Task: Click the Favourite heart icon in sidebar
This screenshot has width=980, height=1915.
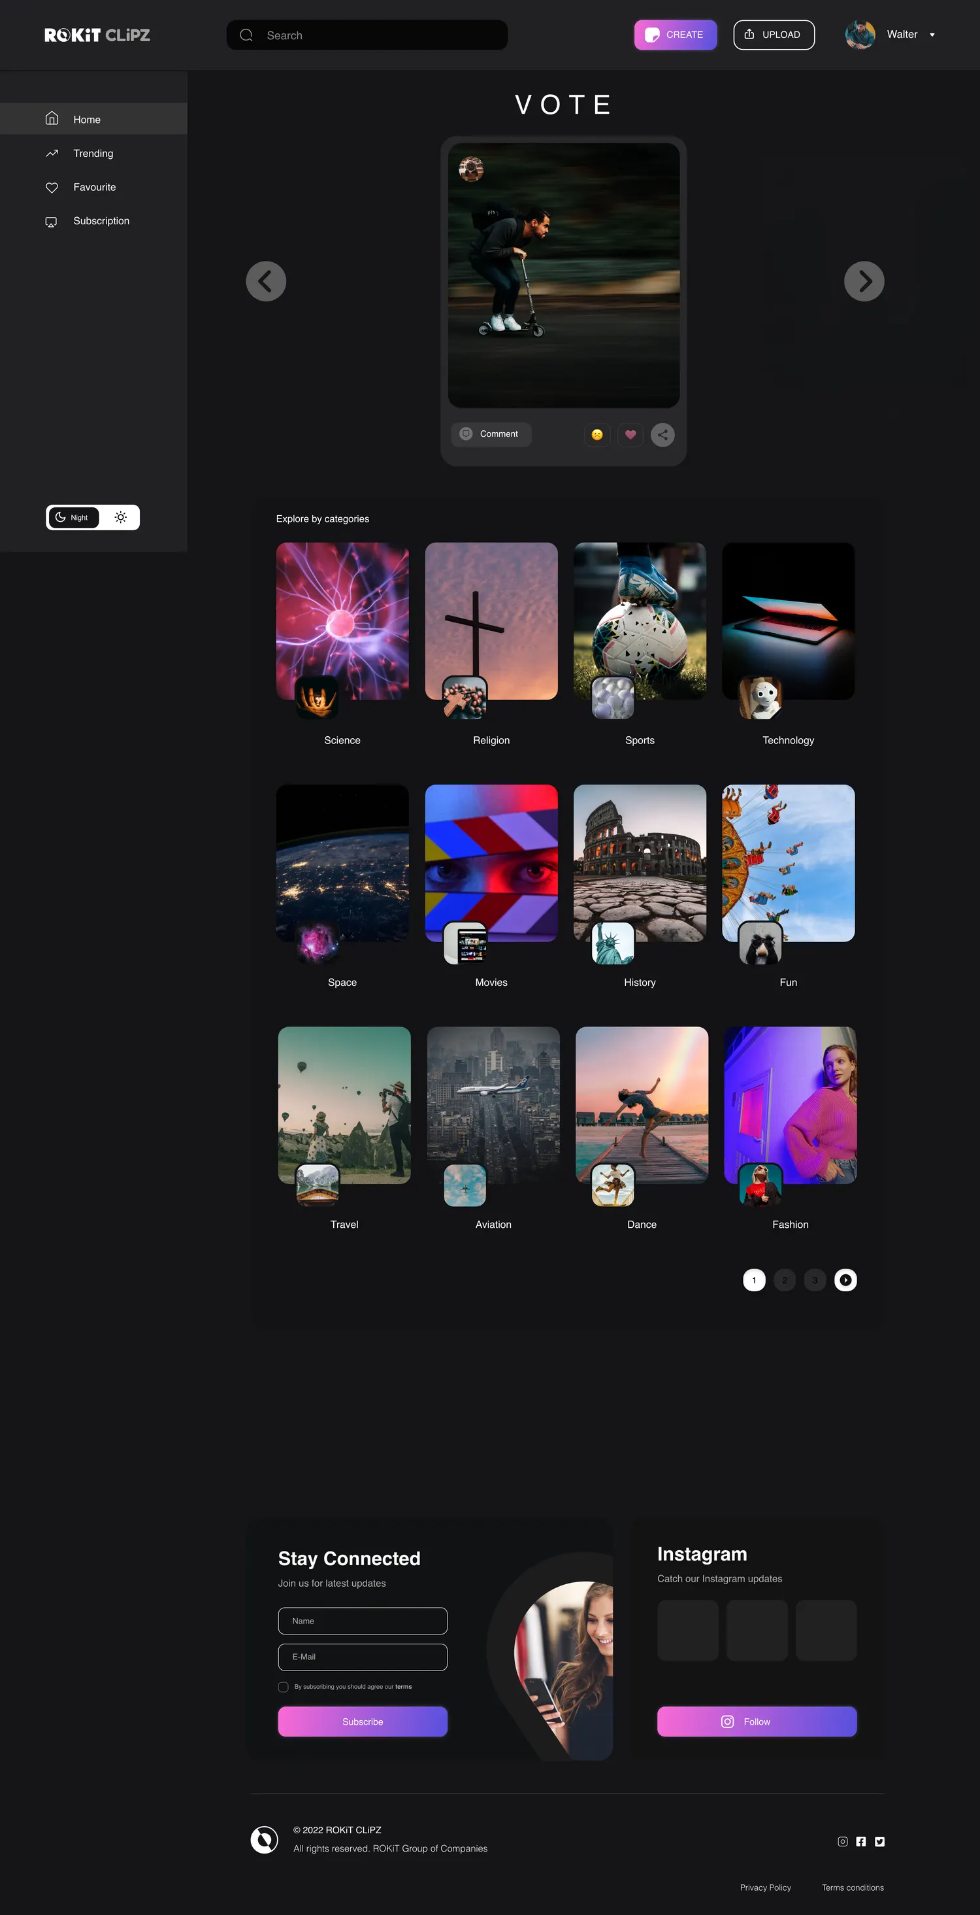Action: point(51,188)
